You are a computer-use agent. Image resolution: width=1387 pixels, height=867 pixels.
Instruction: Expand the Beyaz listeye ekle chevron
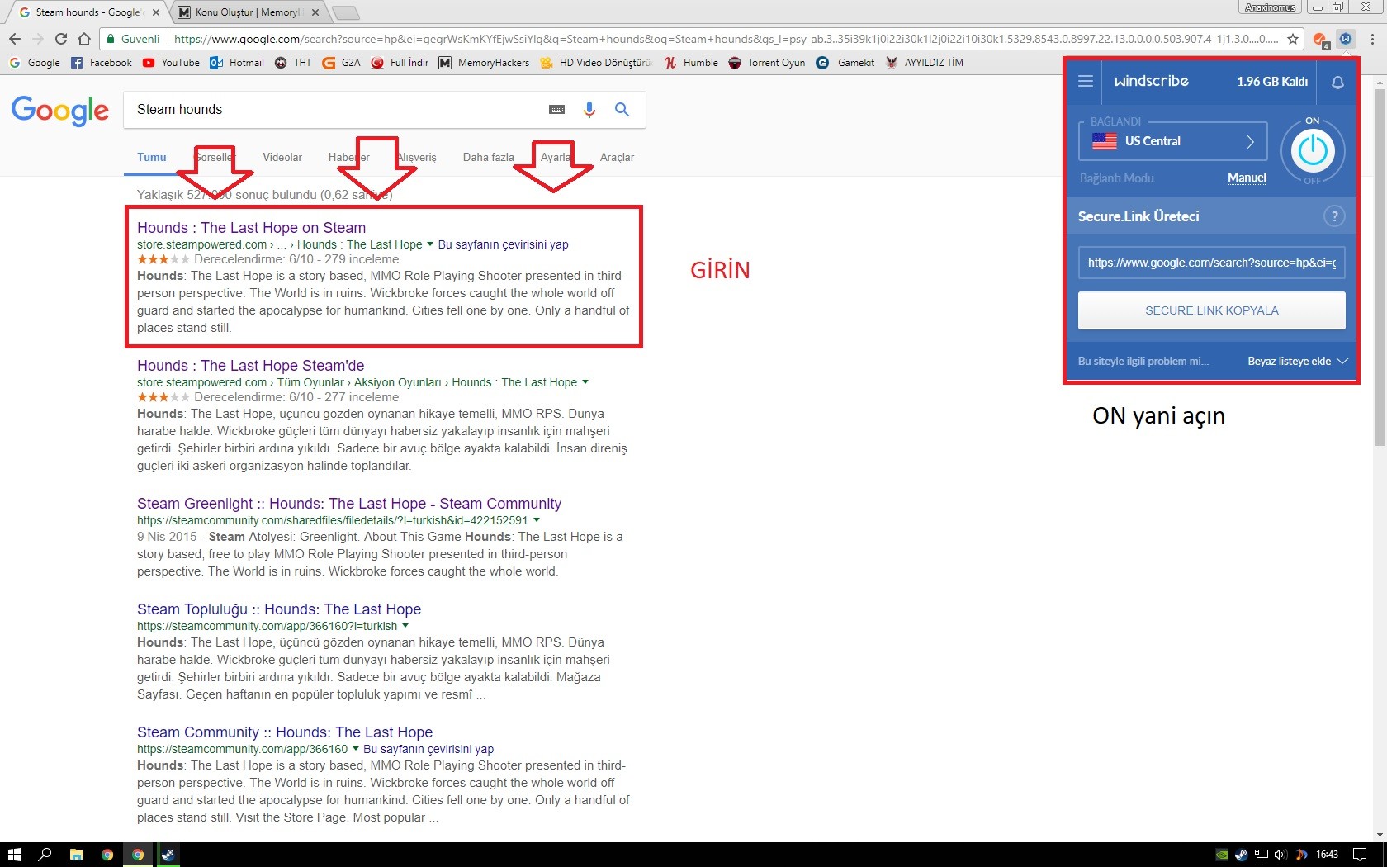click(1342, 361)
